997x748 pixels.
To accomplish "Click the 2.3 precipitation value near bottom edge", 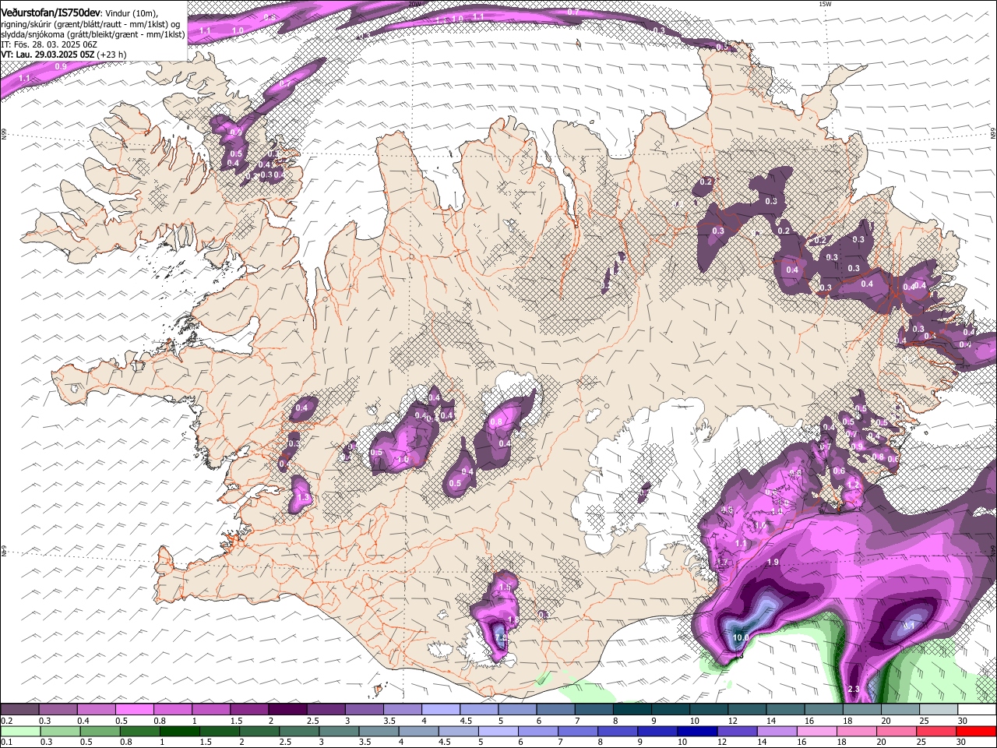I will point(853,689).
